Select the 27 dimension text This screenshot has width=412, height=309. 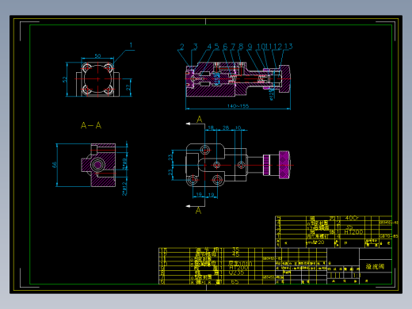click(x=128, y=87)
